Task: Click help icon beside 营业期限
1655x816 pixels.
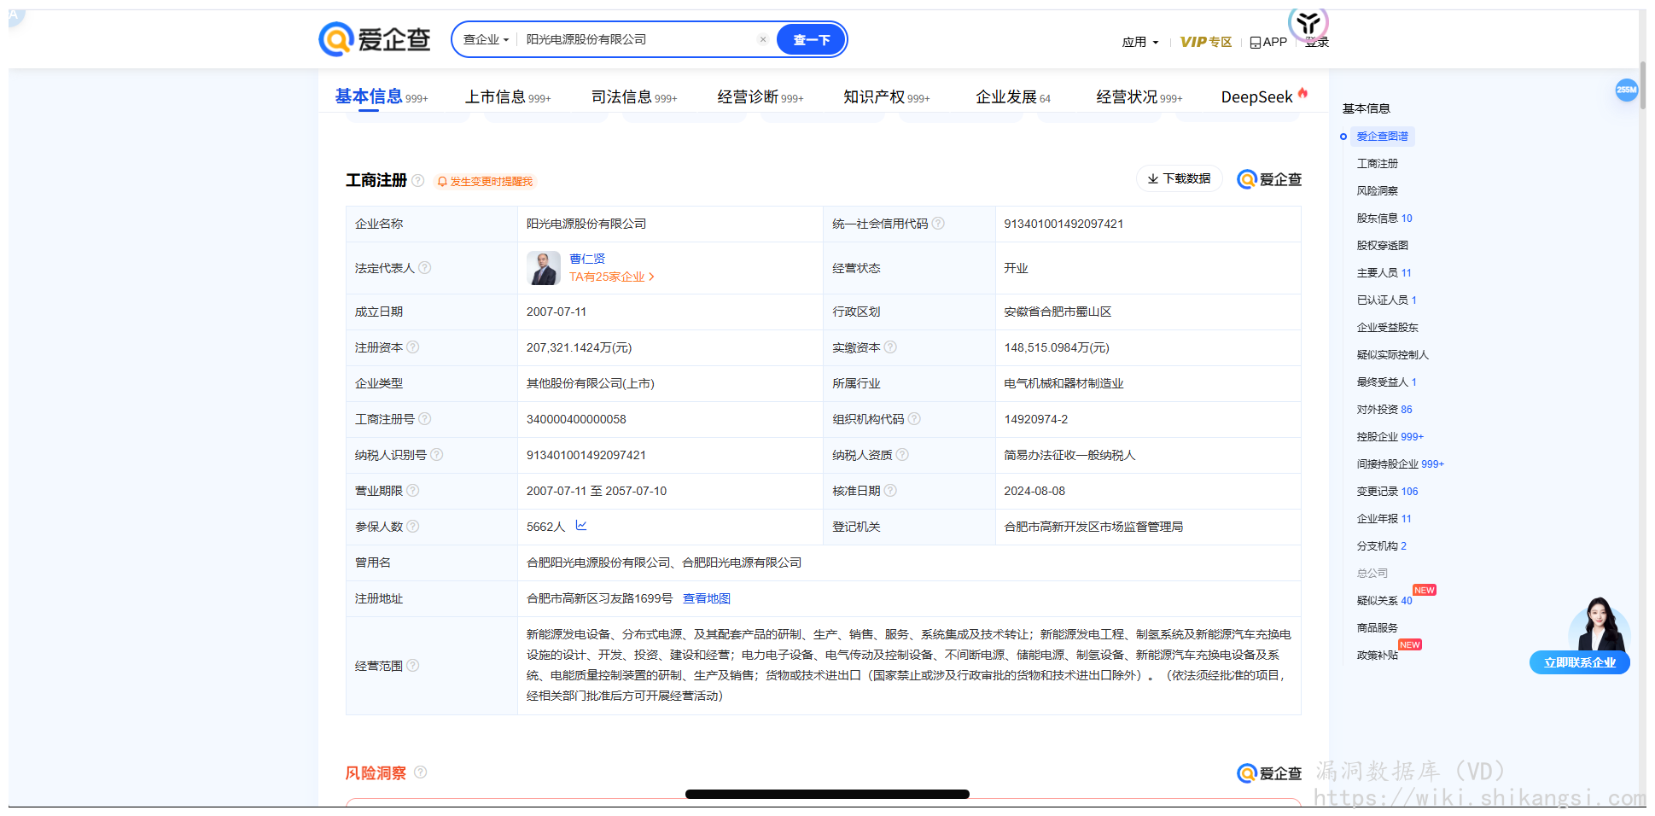Action: point(412,490)
